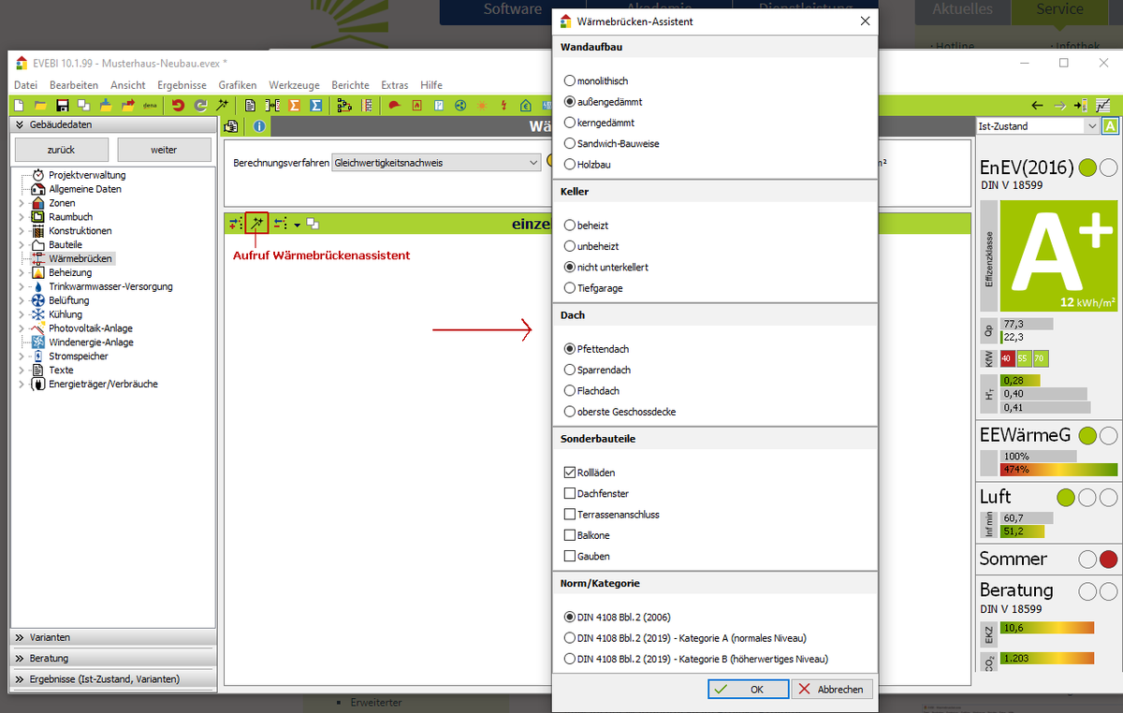This screenshot has width=1123, height=713.
Task: Open the Wärmebrückenassistent wand icon
Action: pyautogui.click(x=256, y=224)
